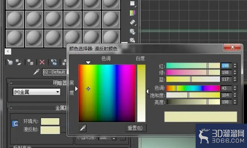Click the large pale yellow color preview
Screen dimensions: 247x148
click(201, 117)
